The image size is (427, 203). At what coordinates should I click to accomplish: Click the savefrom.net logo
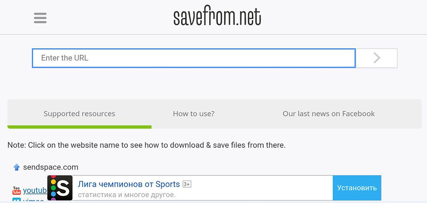217,17
